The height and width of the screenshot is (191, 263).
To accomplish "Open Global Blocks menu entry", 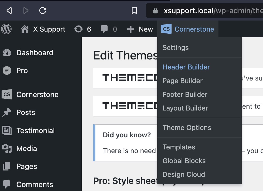I will 184,161.
